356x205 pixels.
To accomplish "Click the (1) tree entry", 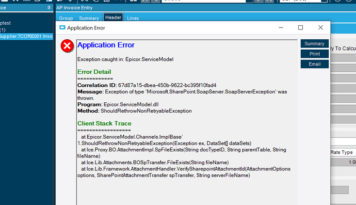I will 3,30.
